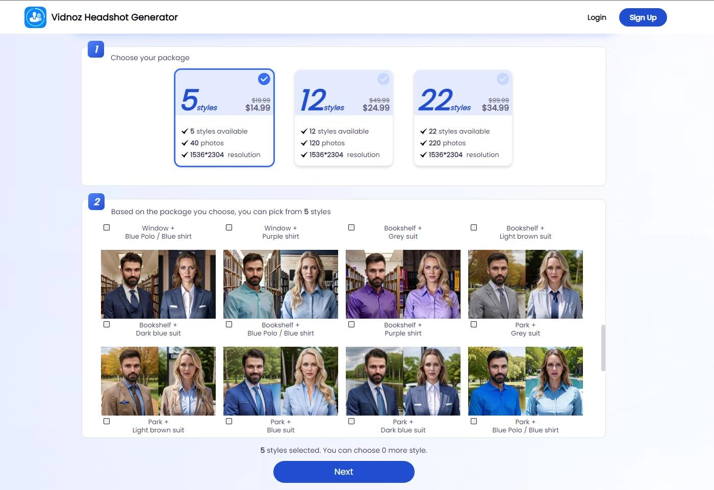Screen dimensions: 714x490
Task: Open the Login link
Action: pyautogui.click(x=596, y=17)
